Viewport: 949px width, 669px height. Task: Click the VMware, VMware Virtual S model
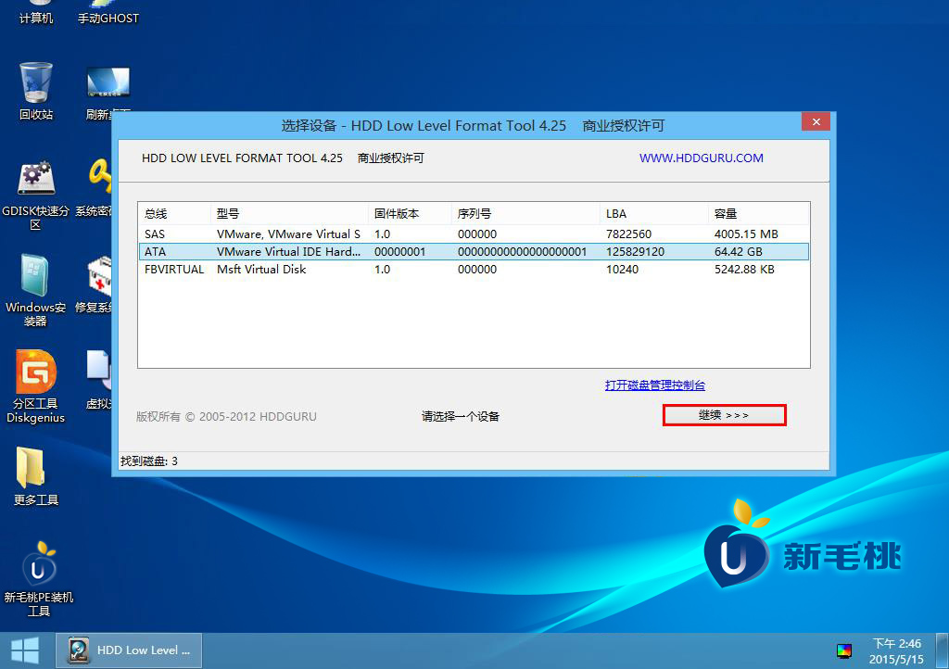(x=289, y=234)
